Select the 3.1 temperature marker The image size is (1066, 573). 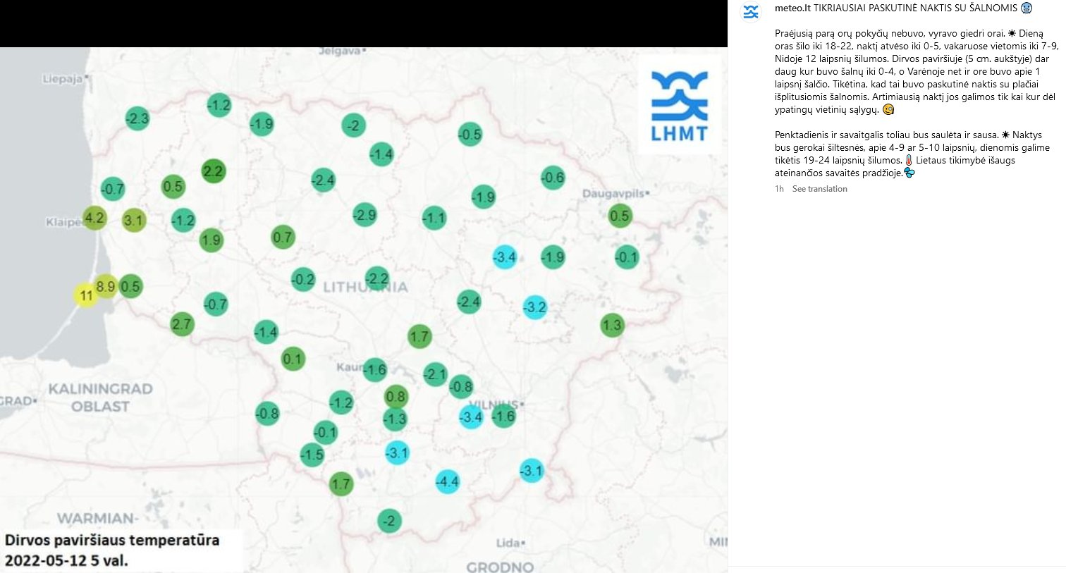[133, 221]
